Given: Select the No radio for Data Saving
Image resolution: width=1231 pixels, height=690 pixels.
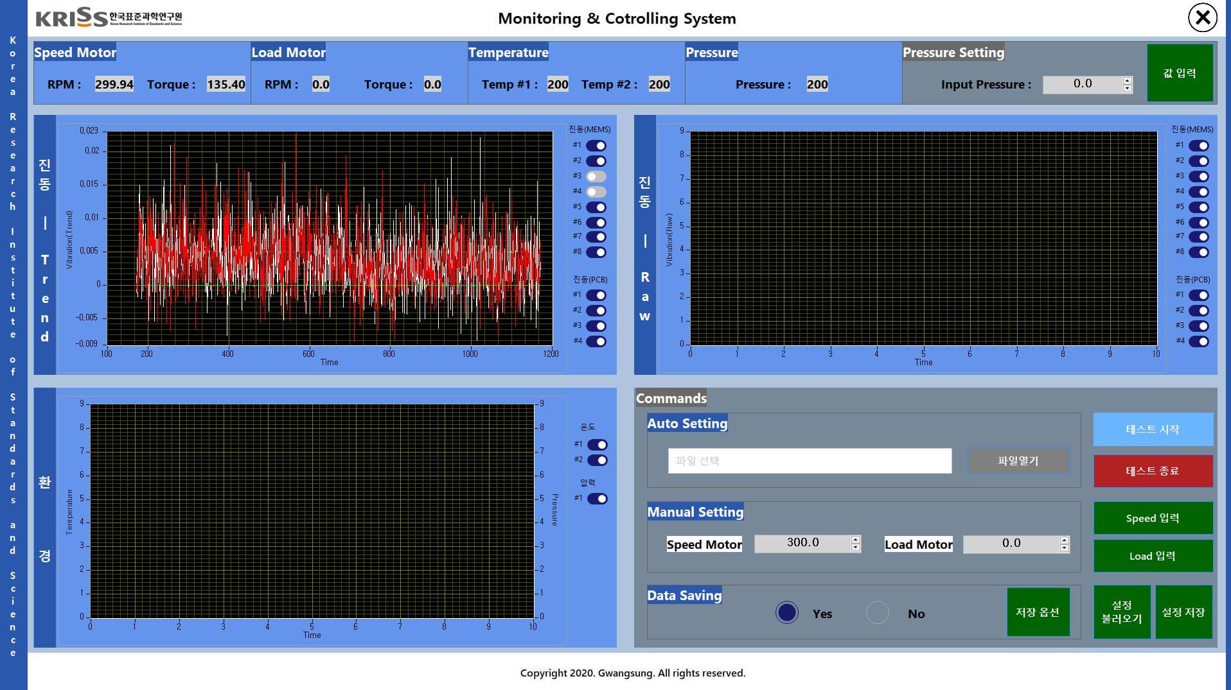Looking at the screenshot, I should (877, 613).
